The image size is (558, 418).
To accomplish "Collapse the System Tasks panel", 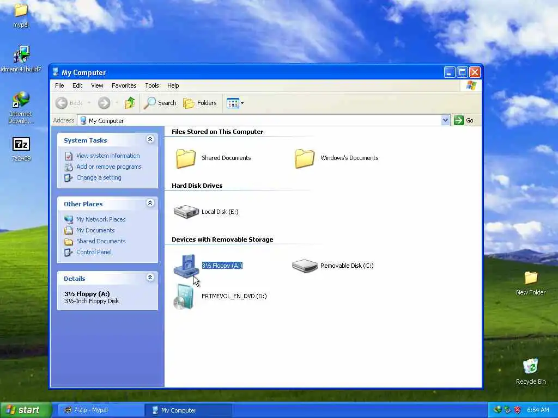I will click(150, 139).
